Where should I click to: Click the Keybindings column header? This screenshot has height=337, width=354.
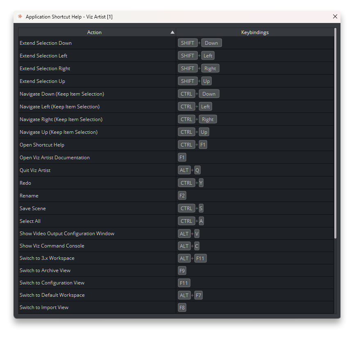coord(255,32)
